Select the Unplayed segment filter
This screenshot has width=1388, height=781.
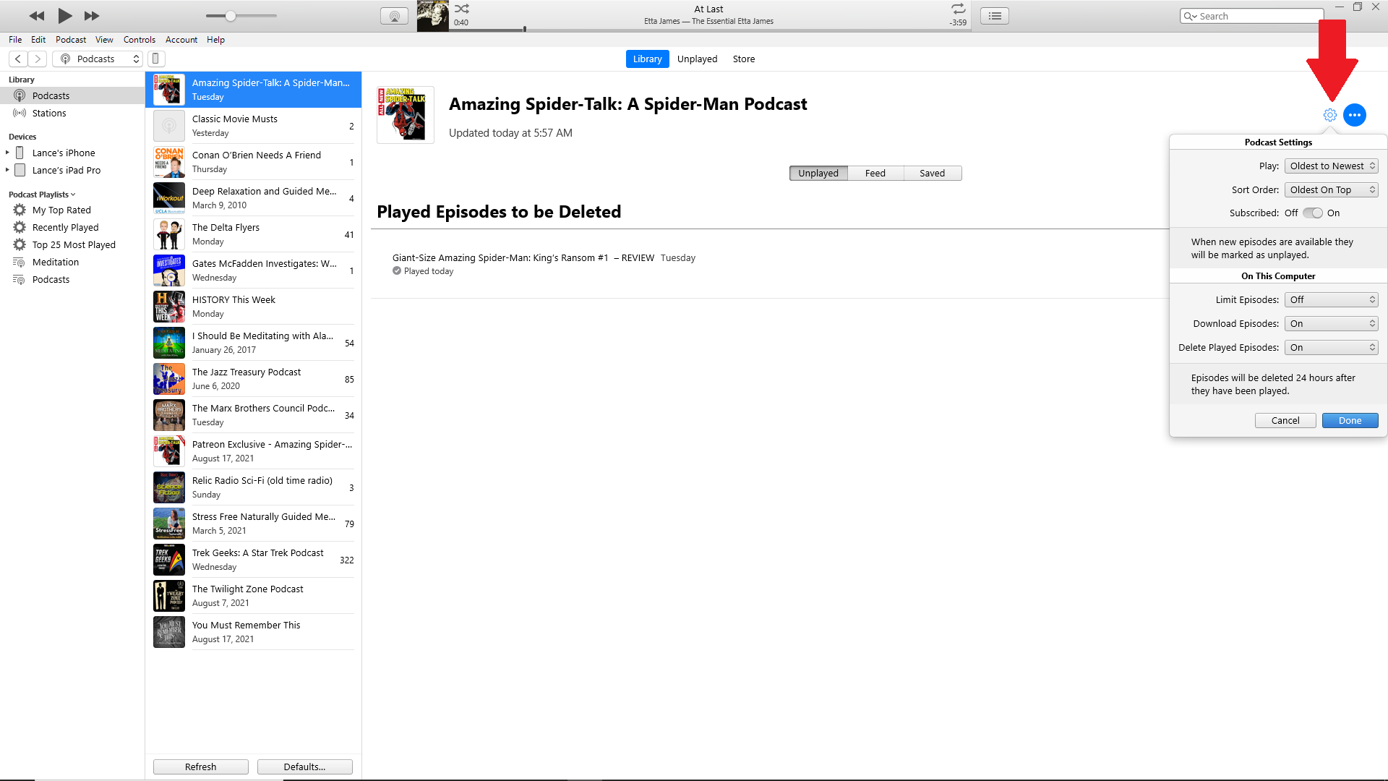(818, 173)
